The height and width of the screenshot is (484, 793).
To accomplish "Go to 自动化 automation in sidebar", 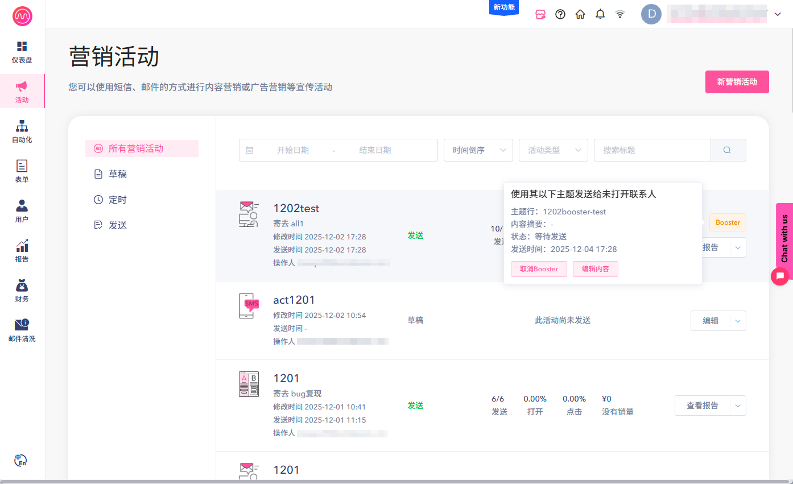I will pyautogui.click(x=22, y=131).
